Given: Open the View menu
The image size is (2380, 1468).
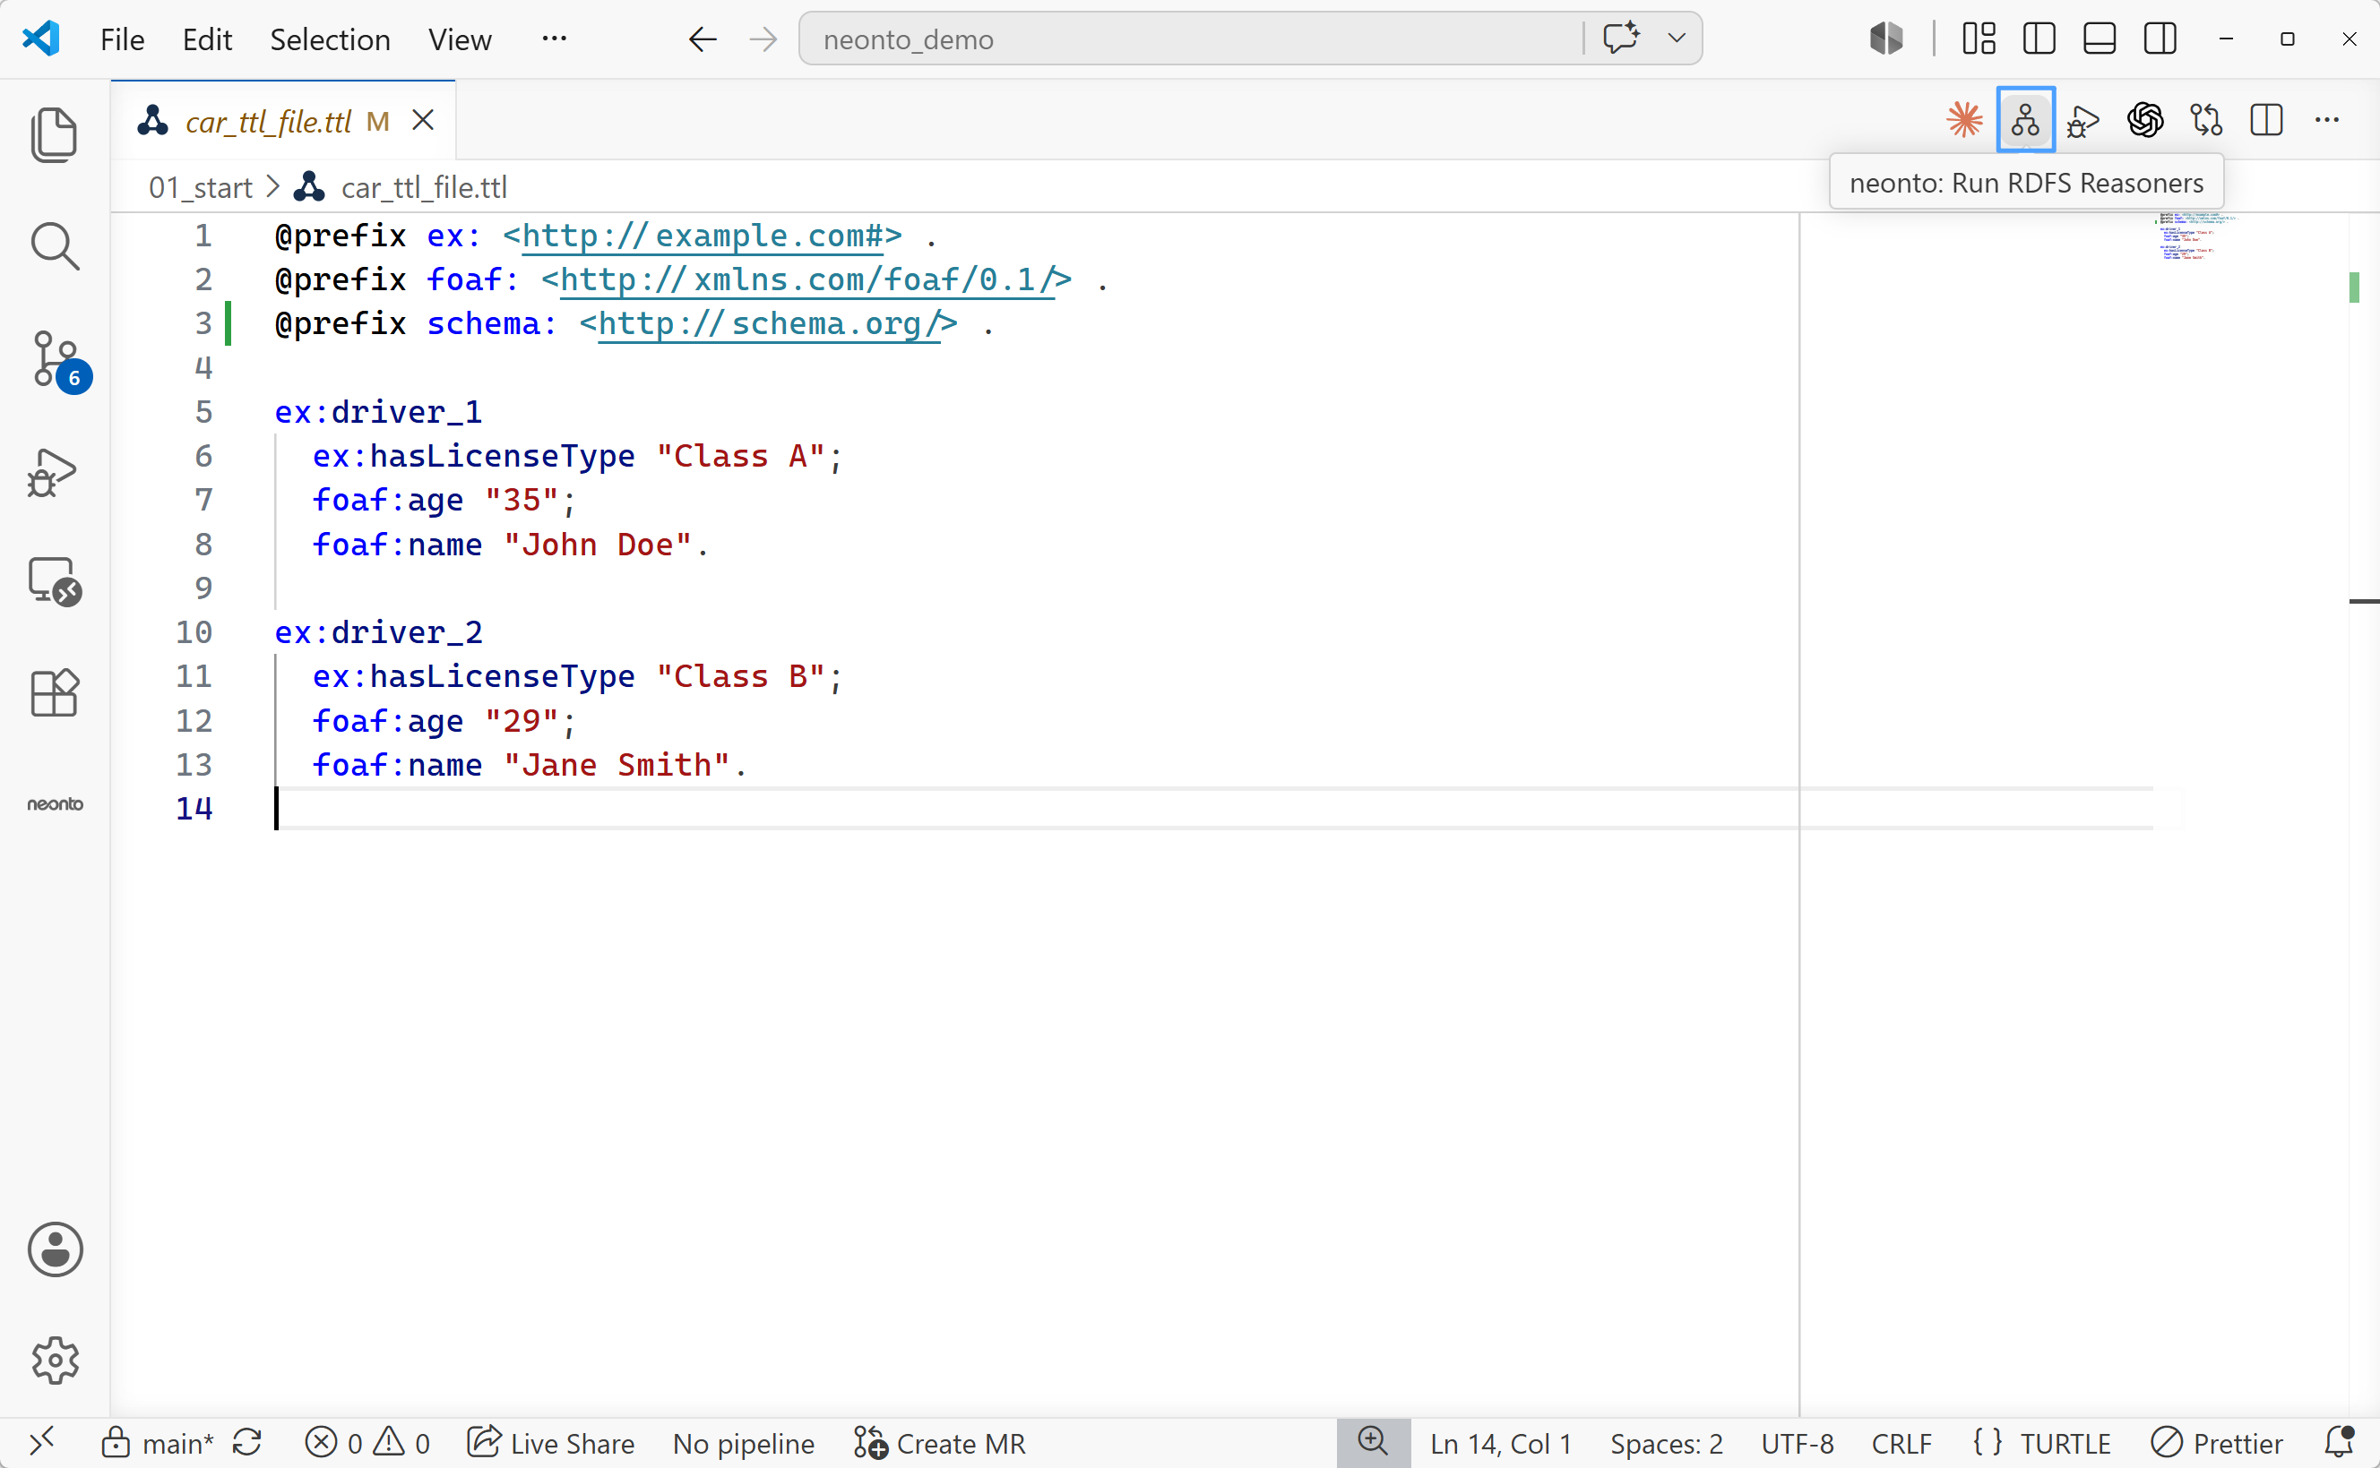Looking at the screenshot, I should point(461,39).
